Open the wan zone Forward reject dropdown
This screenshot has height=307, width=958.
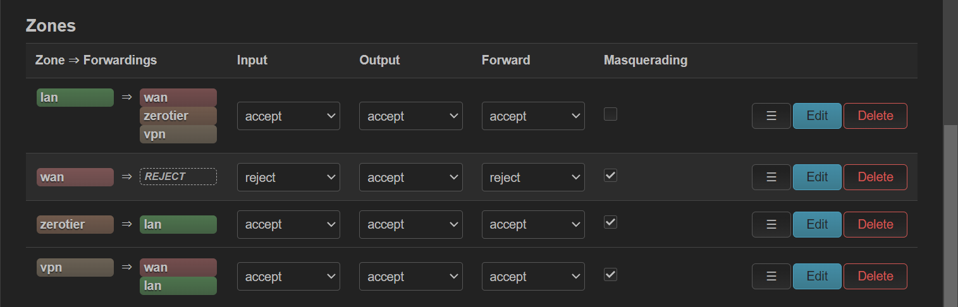(533, 178)
